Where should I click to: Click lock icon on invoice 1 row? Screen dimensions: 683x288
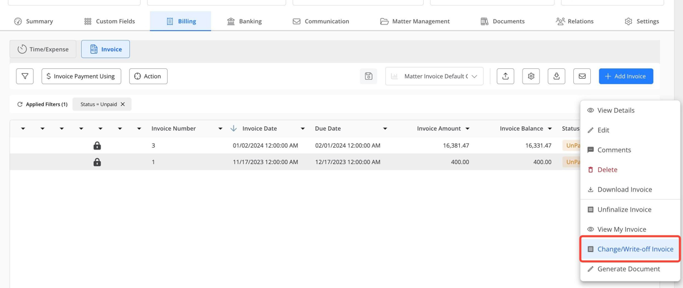click(97, 162)
